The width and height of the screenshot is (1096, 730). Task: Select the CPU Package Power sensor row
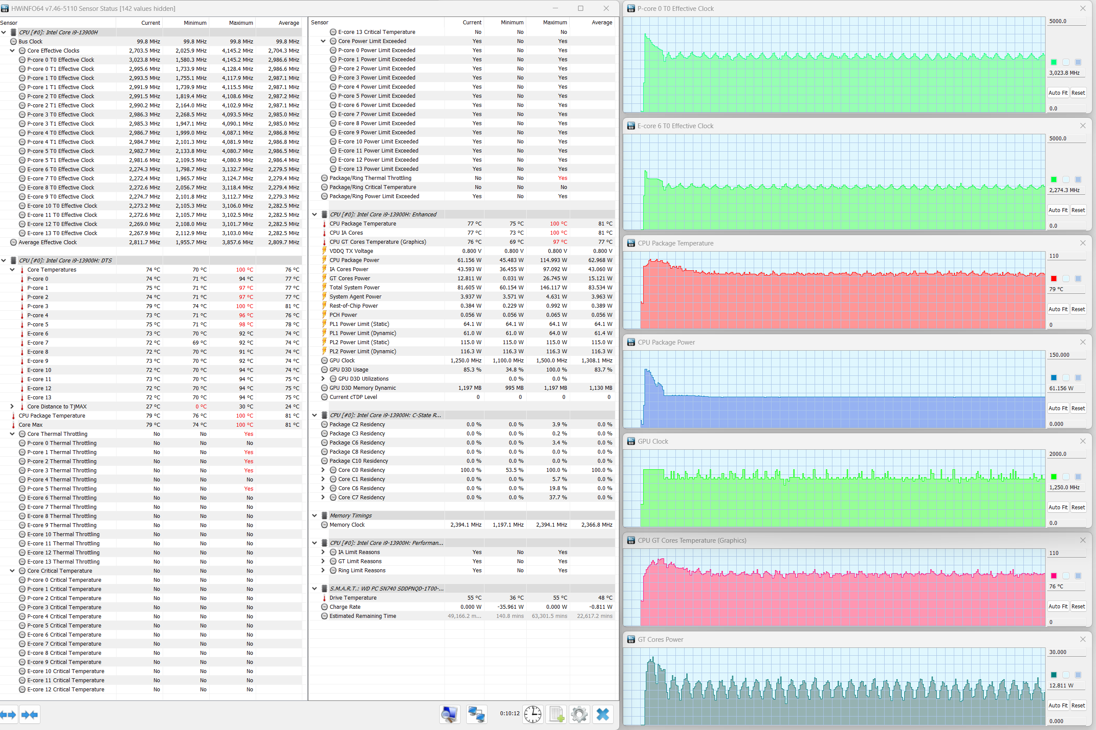(354, 260)
